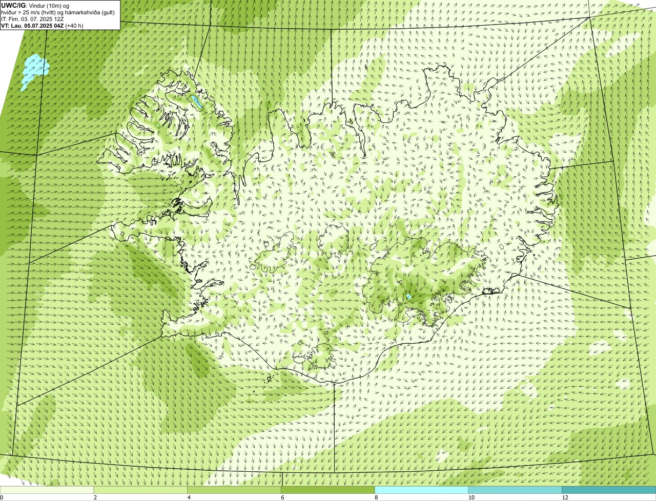
Task: Click the light green 2–4 m/s swatch
Action: pyautogui.click(x=141, y=490)
